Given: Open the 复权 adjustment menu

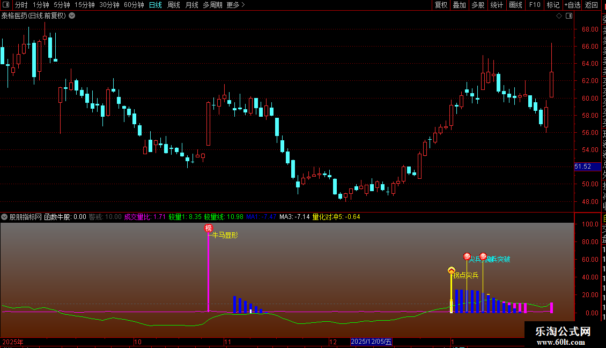Looking at the screenshot, I should click(441, 5).
